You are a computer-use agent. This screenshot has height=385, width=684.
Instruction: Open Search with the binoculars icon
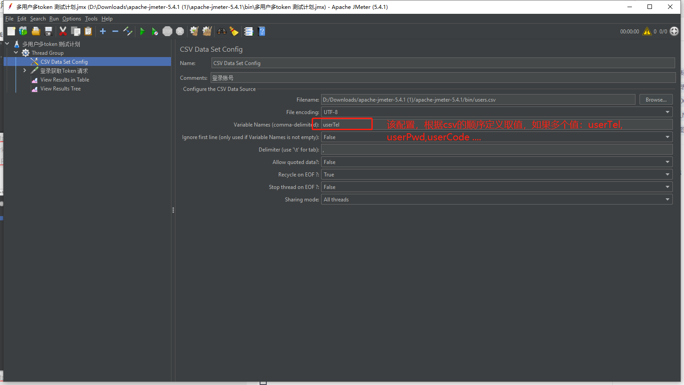point(221,31)
